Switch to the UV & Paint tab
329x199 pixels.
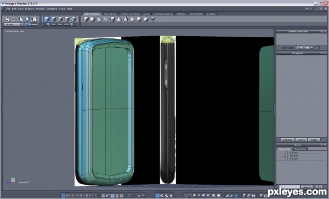(196, 14)
